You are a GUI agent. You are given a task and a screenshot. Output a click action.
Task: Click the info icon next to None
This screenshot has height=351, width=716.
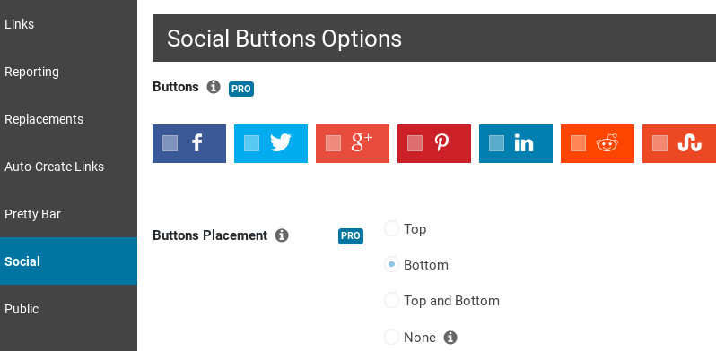tap(450, 338)
